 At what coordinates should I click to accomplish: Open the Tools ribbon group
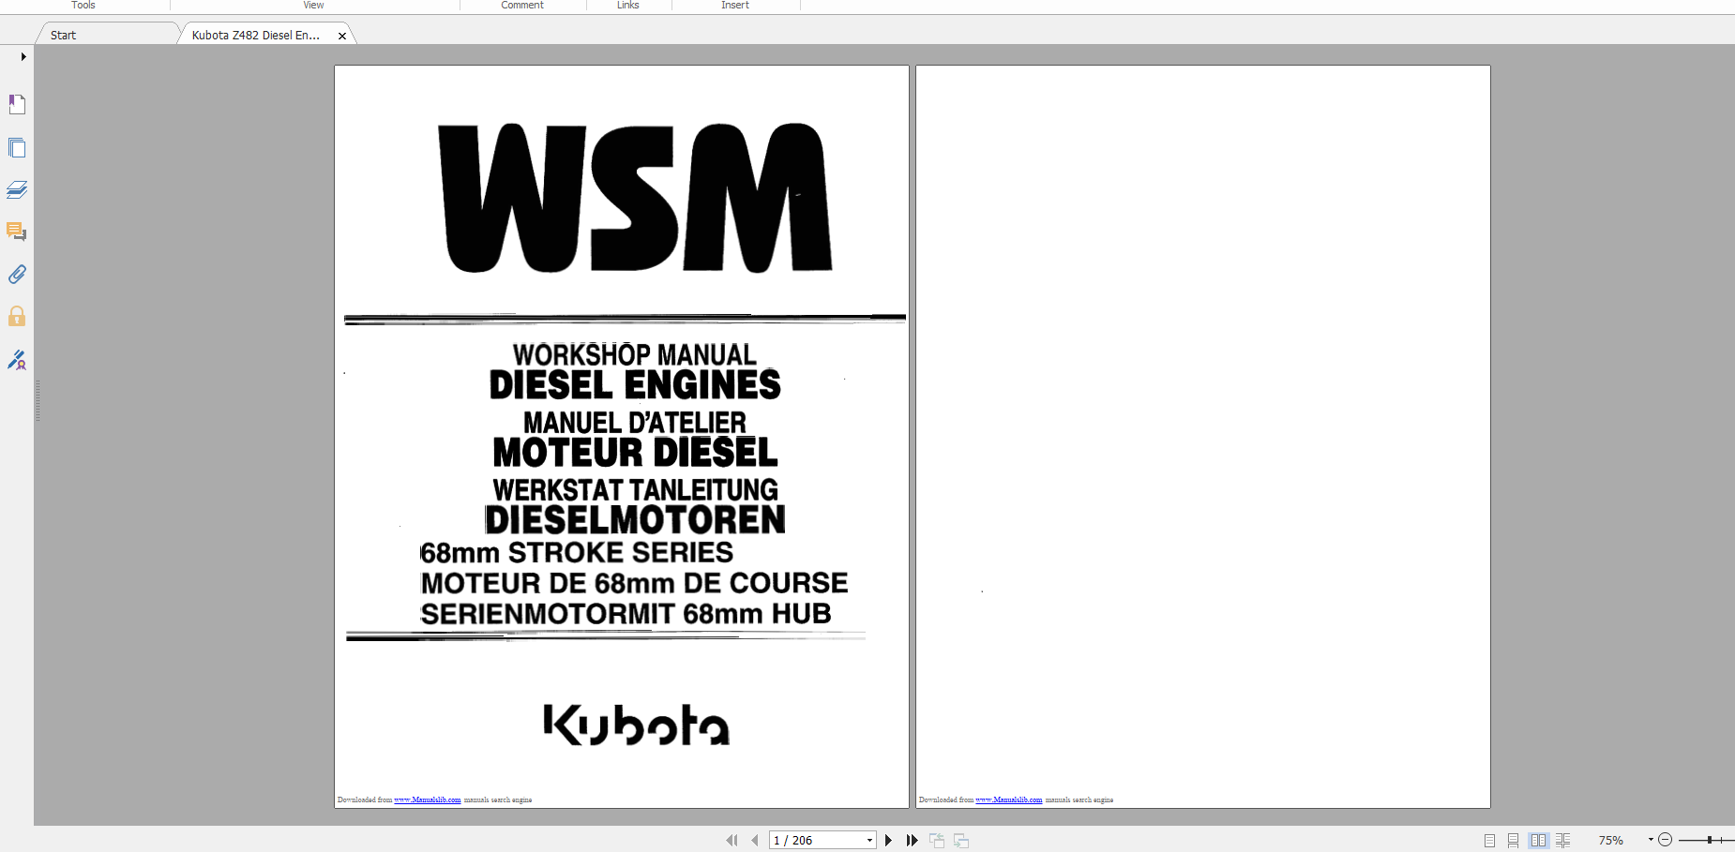click(83, 6)
